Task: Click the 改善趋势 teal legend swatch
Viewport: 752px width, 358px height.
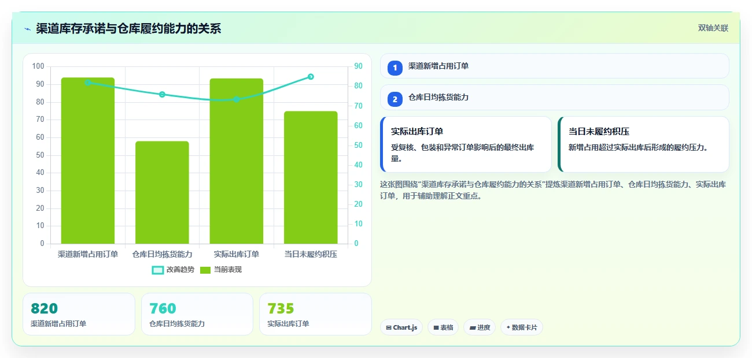Action: point(158,270)
